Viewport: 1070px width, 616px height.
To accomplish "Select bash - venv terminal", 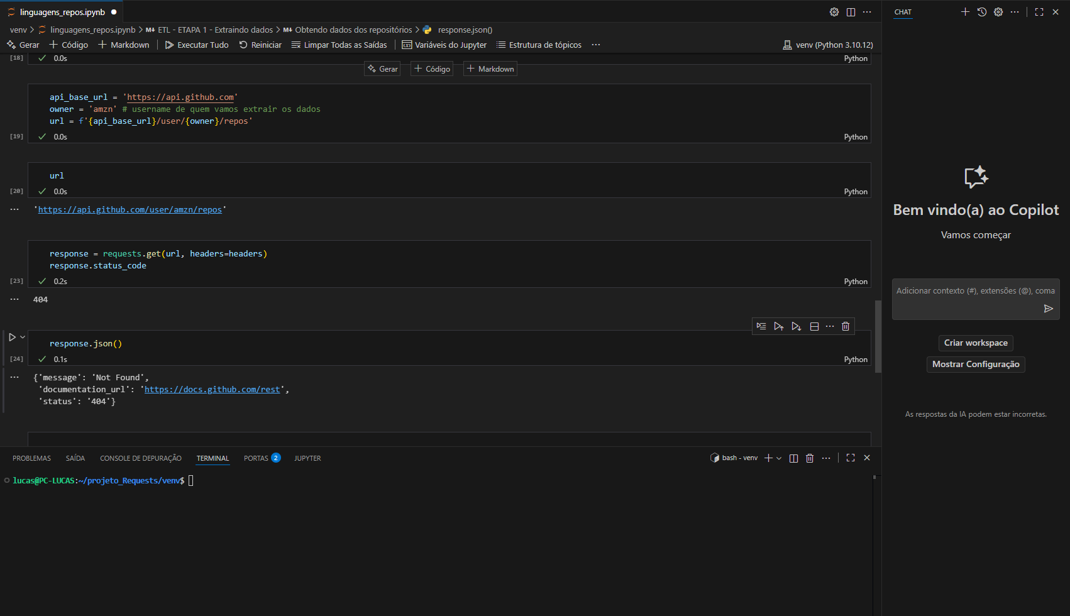I will click(x=734, y=458).
